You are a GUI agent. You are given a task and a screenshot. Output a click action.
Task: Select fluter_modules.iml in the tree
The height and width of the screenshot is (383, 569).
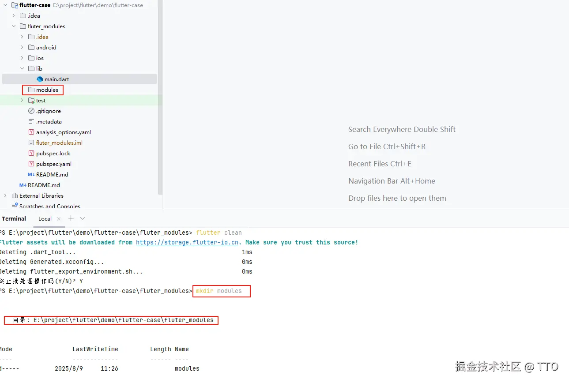tap(60, 143)
